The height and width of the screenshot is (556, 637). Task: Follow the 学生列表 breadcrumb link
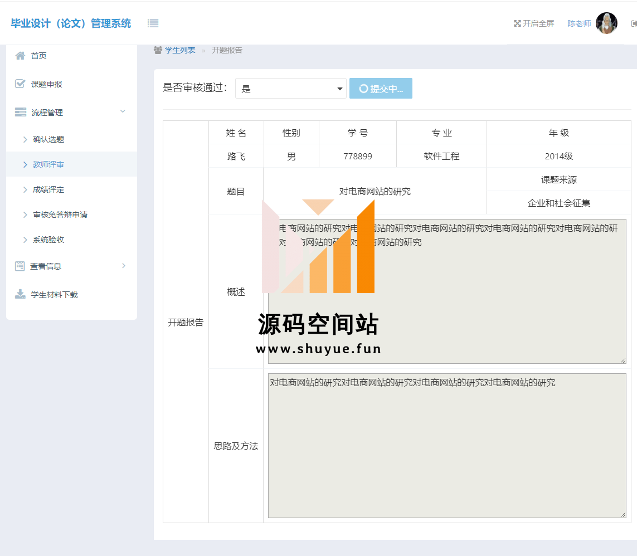point(179,50)
